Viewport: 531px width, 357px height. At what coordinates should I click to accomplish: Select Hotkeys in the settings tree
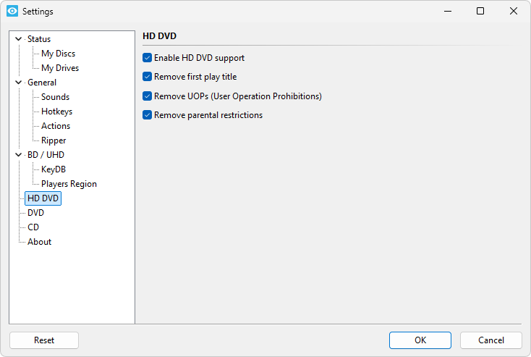pyautogui.click(x=56, y=112)
